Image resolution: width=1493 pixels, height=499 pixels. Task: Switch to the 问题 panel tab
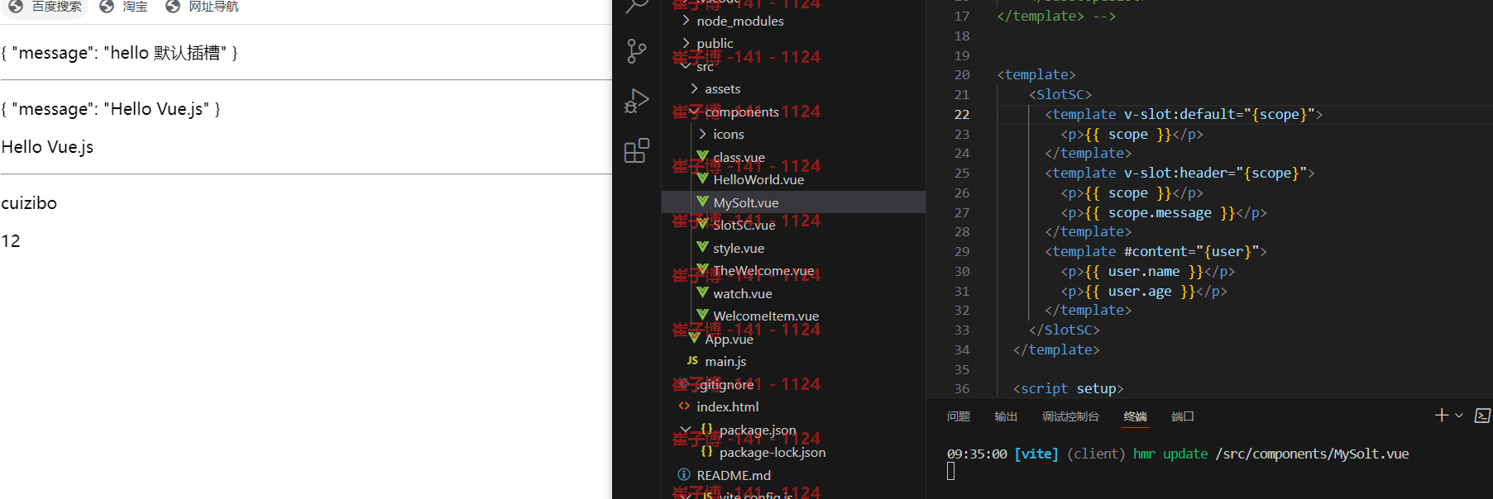coord(959,416)
